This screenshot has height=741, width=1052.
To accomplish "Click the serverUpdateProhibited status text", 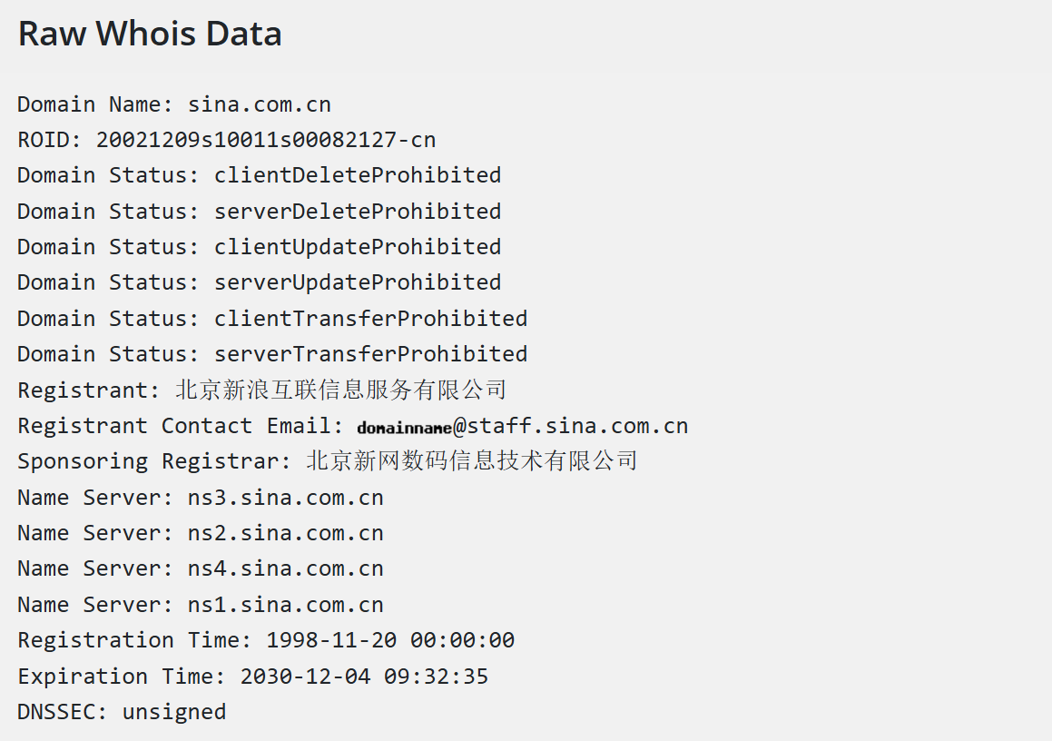I will coord(357,282).
